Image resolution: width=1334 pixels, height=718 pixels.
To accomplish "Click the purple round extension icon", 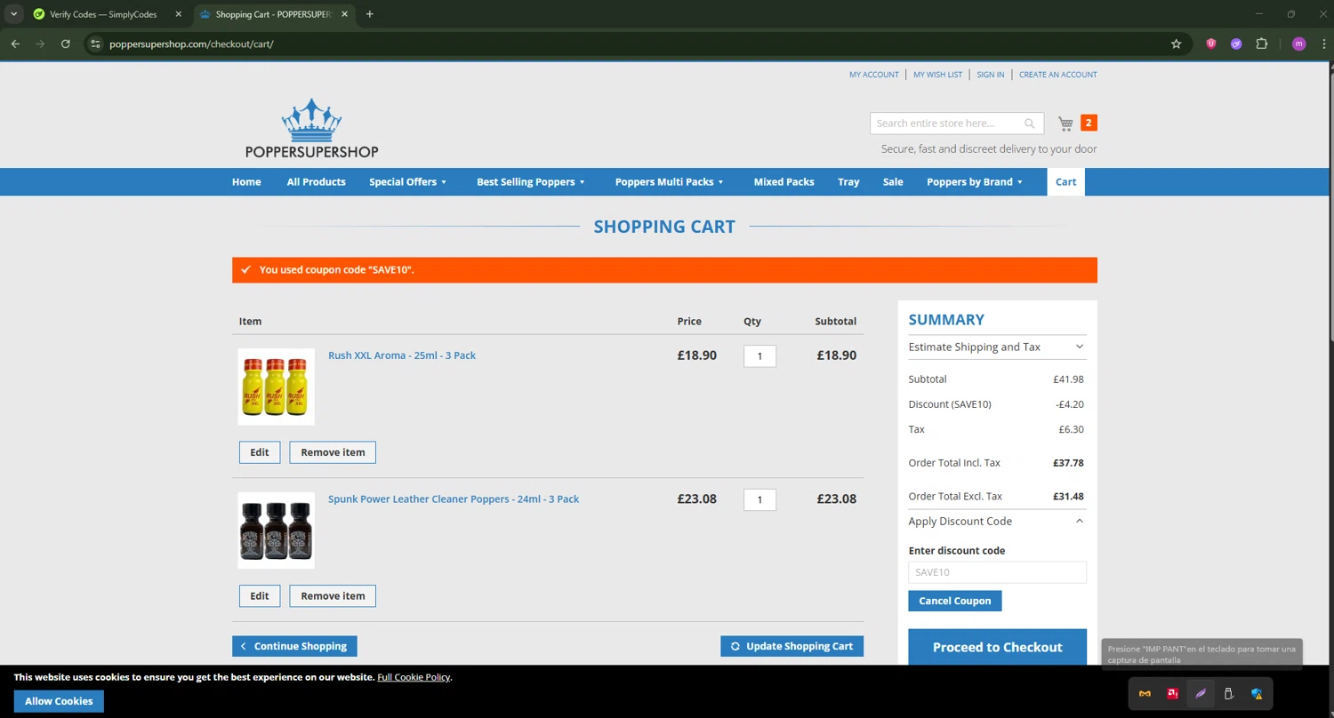I will click(x=1236, y=44).
